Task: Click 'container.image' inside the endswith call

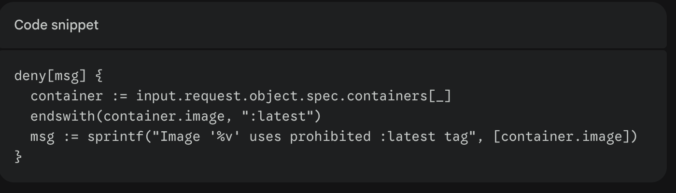Action: (164, 116)
